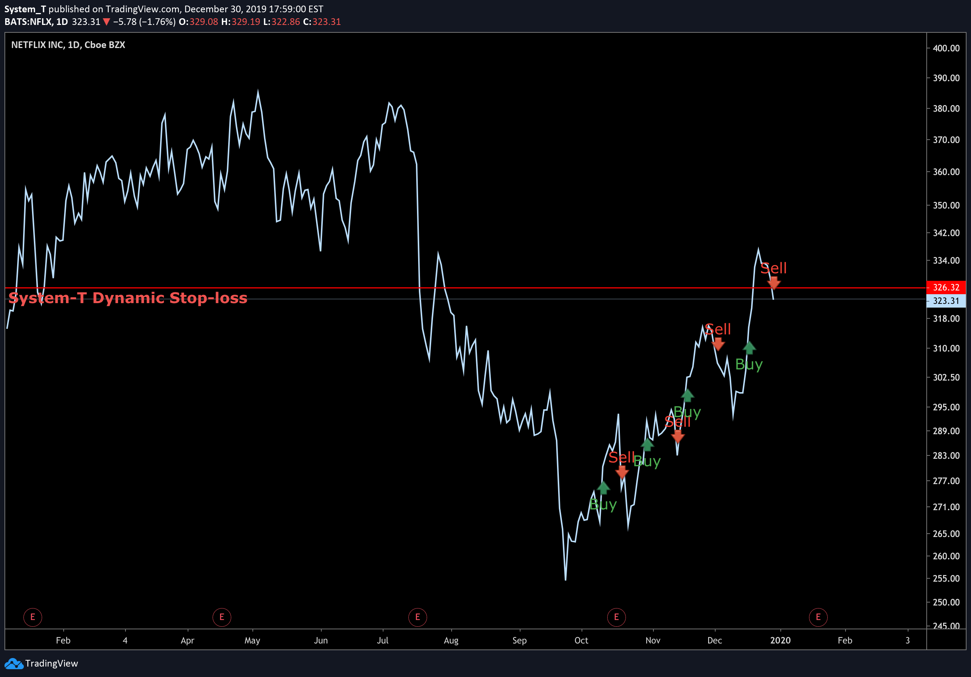Viewport: 971px width, 677px height.
Task: Click the red 326.32 stop-loss price label
Action: [x=946, y=287]
